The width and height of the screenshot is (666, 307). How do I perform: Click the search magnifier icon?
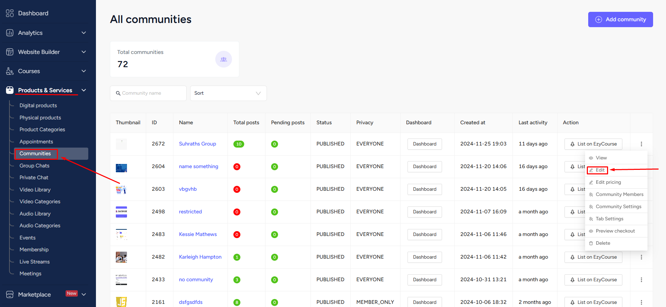118,93
